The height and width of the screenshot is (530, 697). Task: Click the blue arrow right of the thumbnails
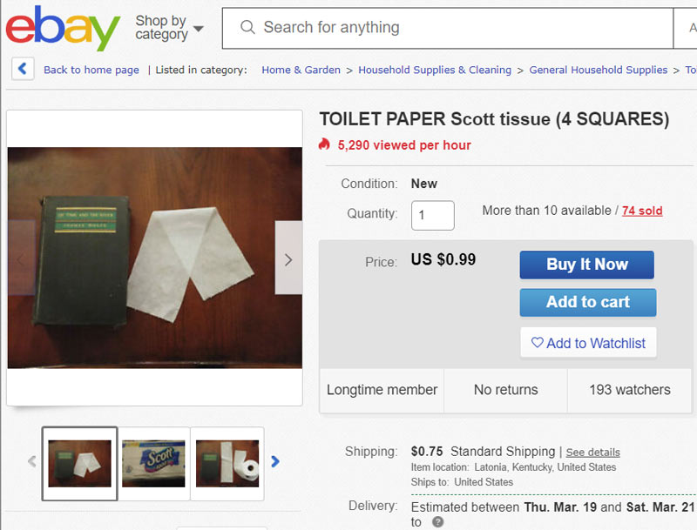(x=275, y=462)
